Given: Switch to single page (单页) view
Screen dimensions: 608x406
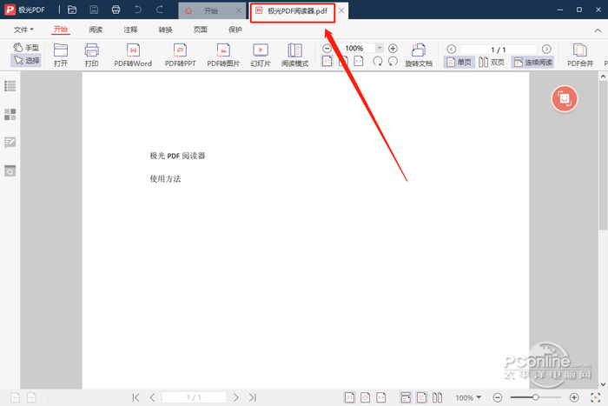Looking at the screenshot, I should pyautogui.click(x=459, y=62).
